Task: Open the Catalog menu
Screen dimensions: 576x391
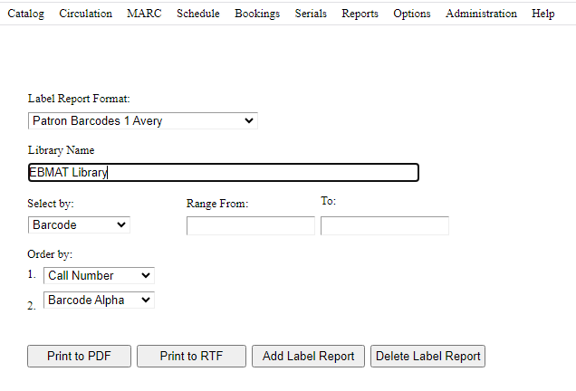Action: point(25,14)
